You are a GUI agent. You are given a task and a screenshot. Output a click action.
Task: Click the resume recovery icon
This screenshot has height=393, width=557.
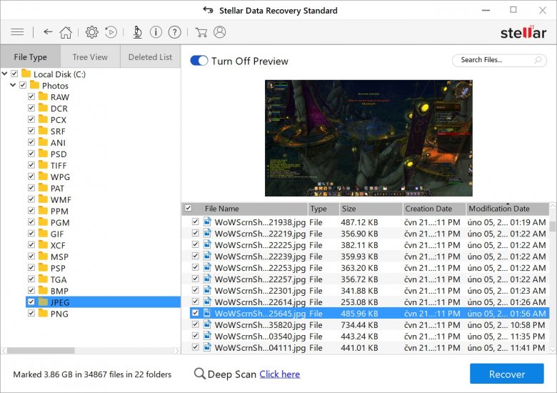(111, 32)
